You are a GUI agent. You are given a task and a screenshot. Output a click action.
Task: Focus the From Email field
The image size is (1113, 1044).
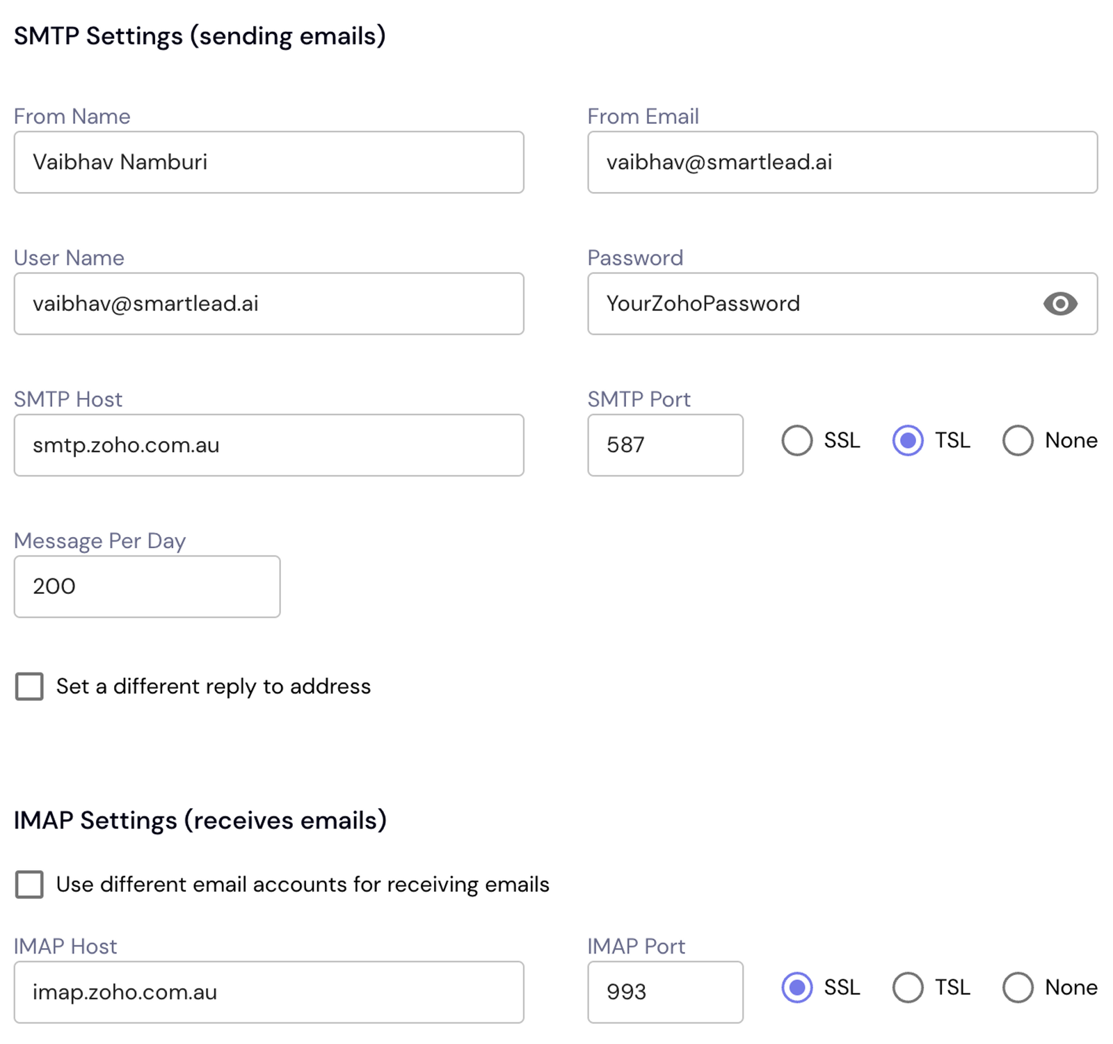842,162
